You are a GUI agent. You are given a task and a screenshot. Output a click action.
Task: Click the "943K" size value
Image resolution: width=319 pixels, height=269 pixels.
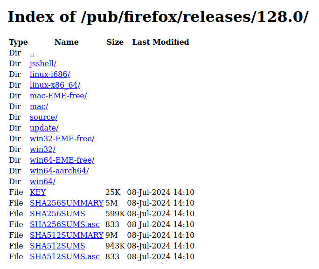coord(115,246)
